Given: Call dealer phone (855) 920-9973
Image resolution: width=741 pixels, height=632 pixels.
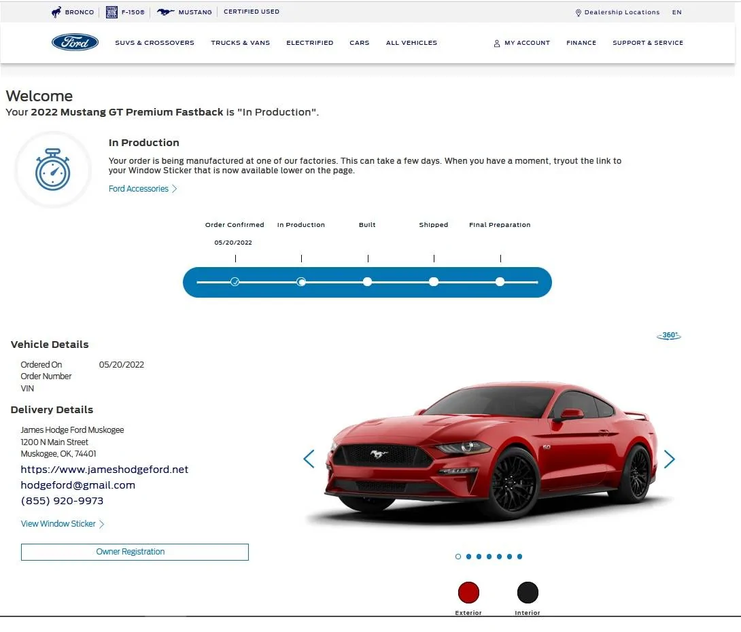Looking at the screenshot, I should pos(62,501).
